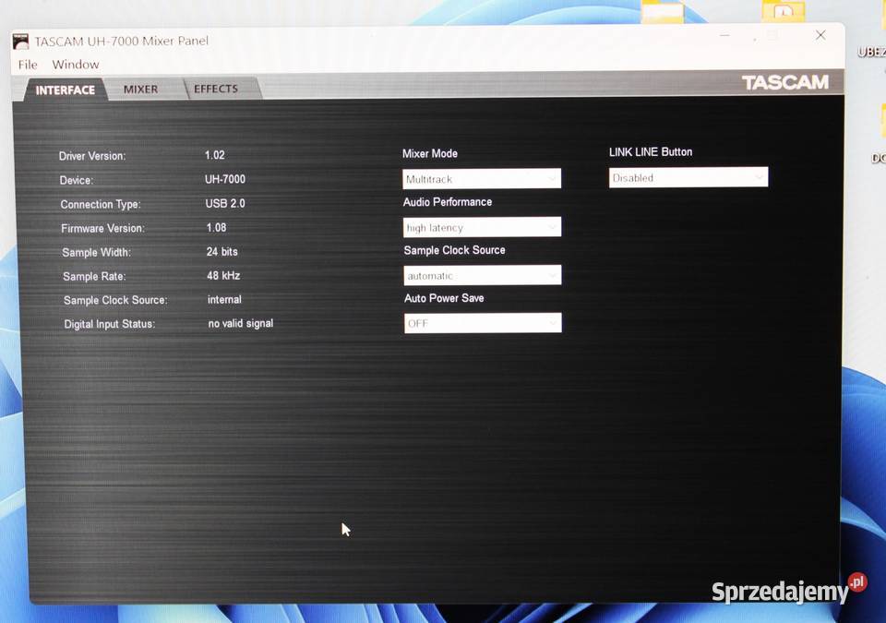Viewport: 886px width, 623px height.
Task: Click the status text no valid signal
Action: [241, 323]
